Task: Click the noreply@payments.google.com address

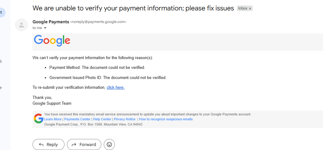Action: 98,22
